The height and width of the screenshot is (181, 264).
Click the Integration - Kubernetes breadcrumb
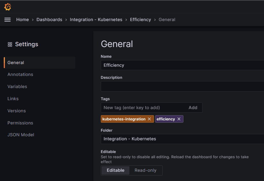coord(96,19)
